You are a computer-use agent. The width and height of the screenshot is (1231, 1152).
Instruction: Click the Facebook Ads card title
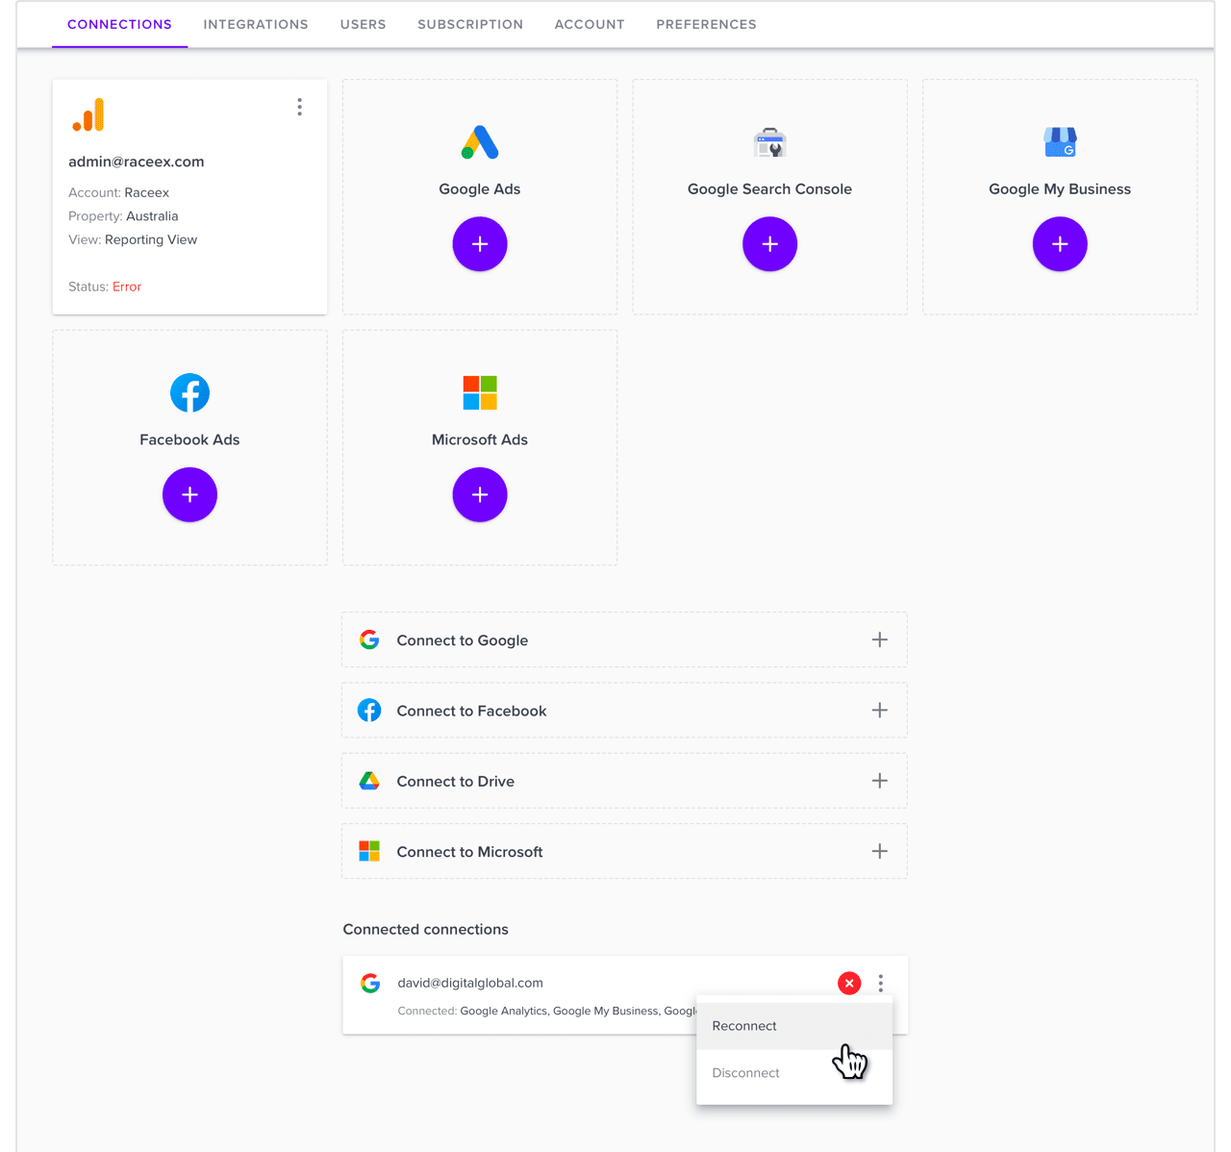coord(189,439)
